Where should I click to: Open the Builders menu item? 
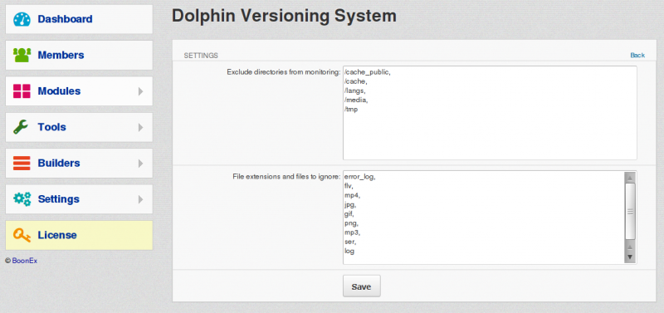pos(79,163)
